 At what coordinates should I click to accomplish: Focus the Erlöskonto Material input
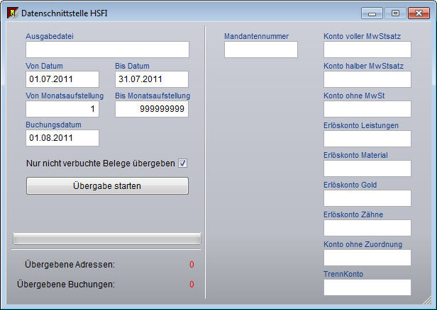[367, 168]
